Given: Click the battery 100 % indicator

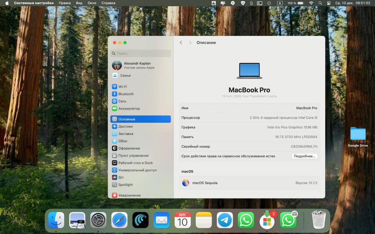Looking at the screenshot, I should (295, 3).
